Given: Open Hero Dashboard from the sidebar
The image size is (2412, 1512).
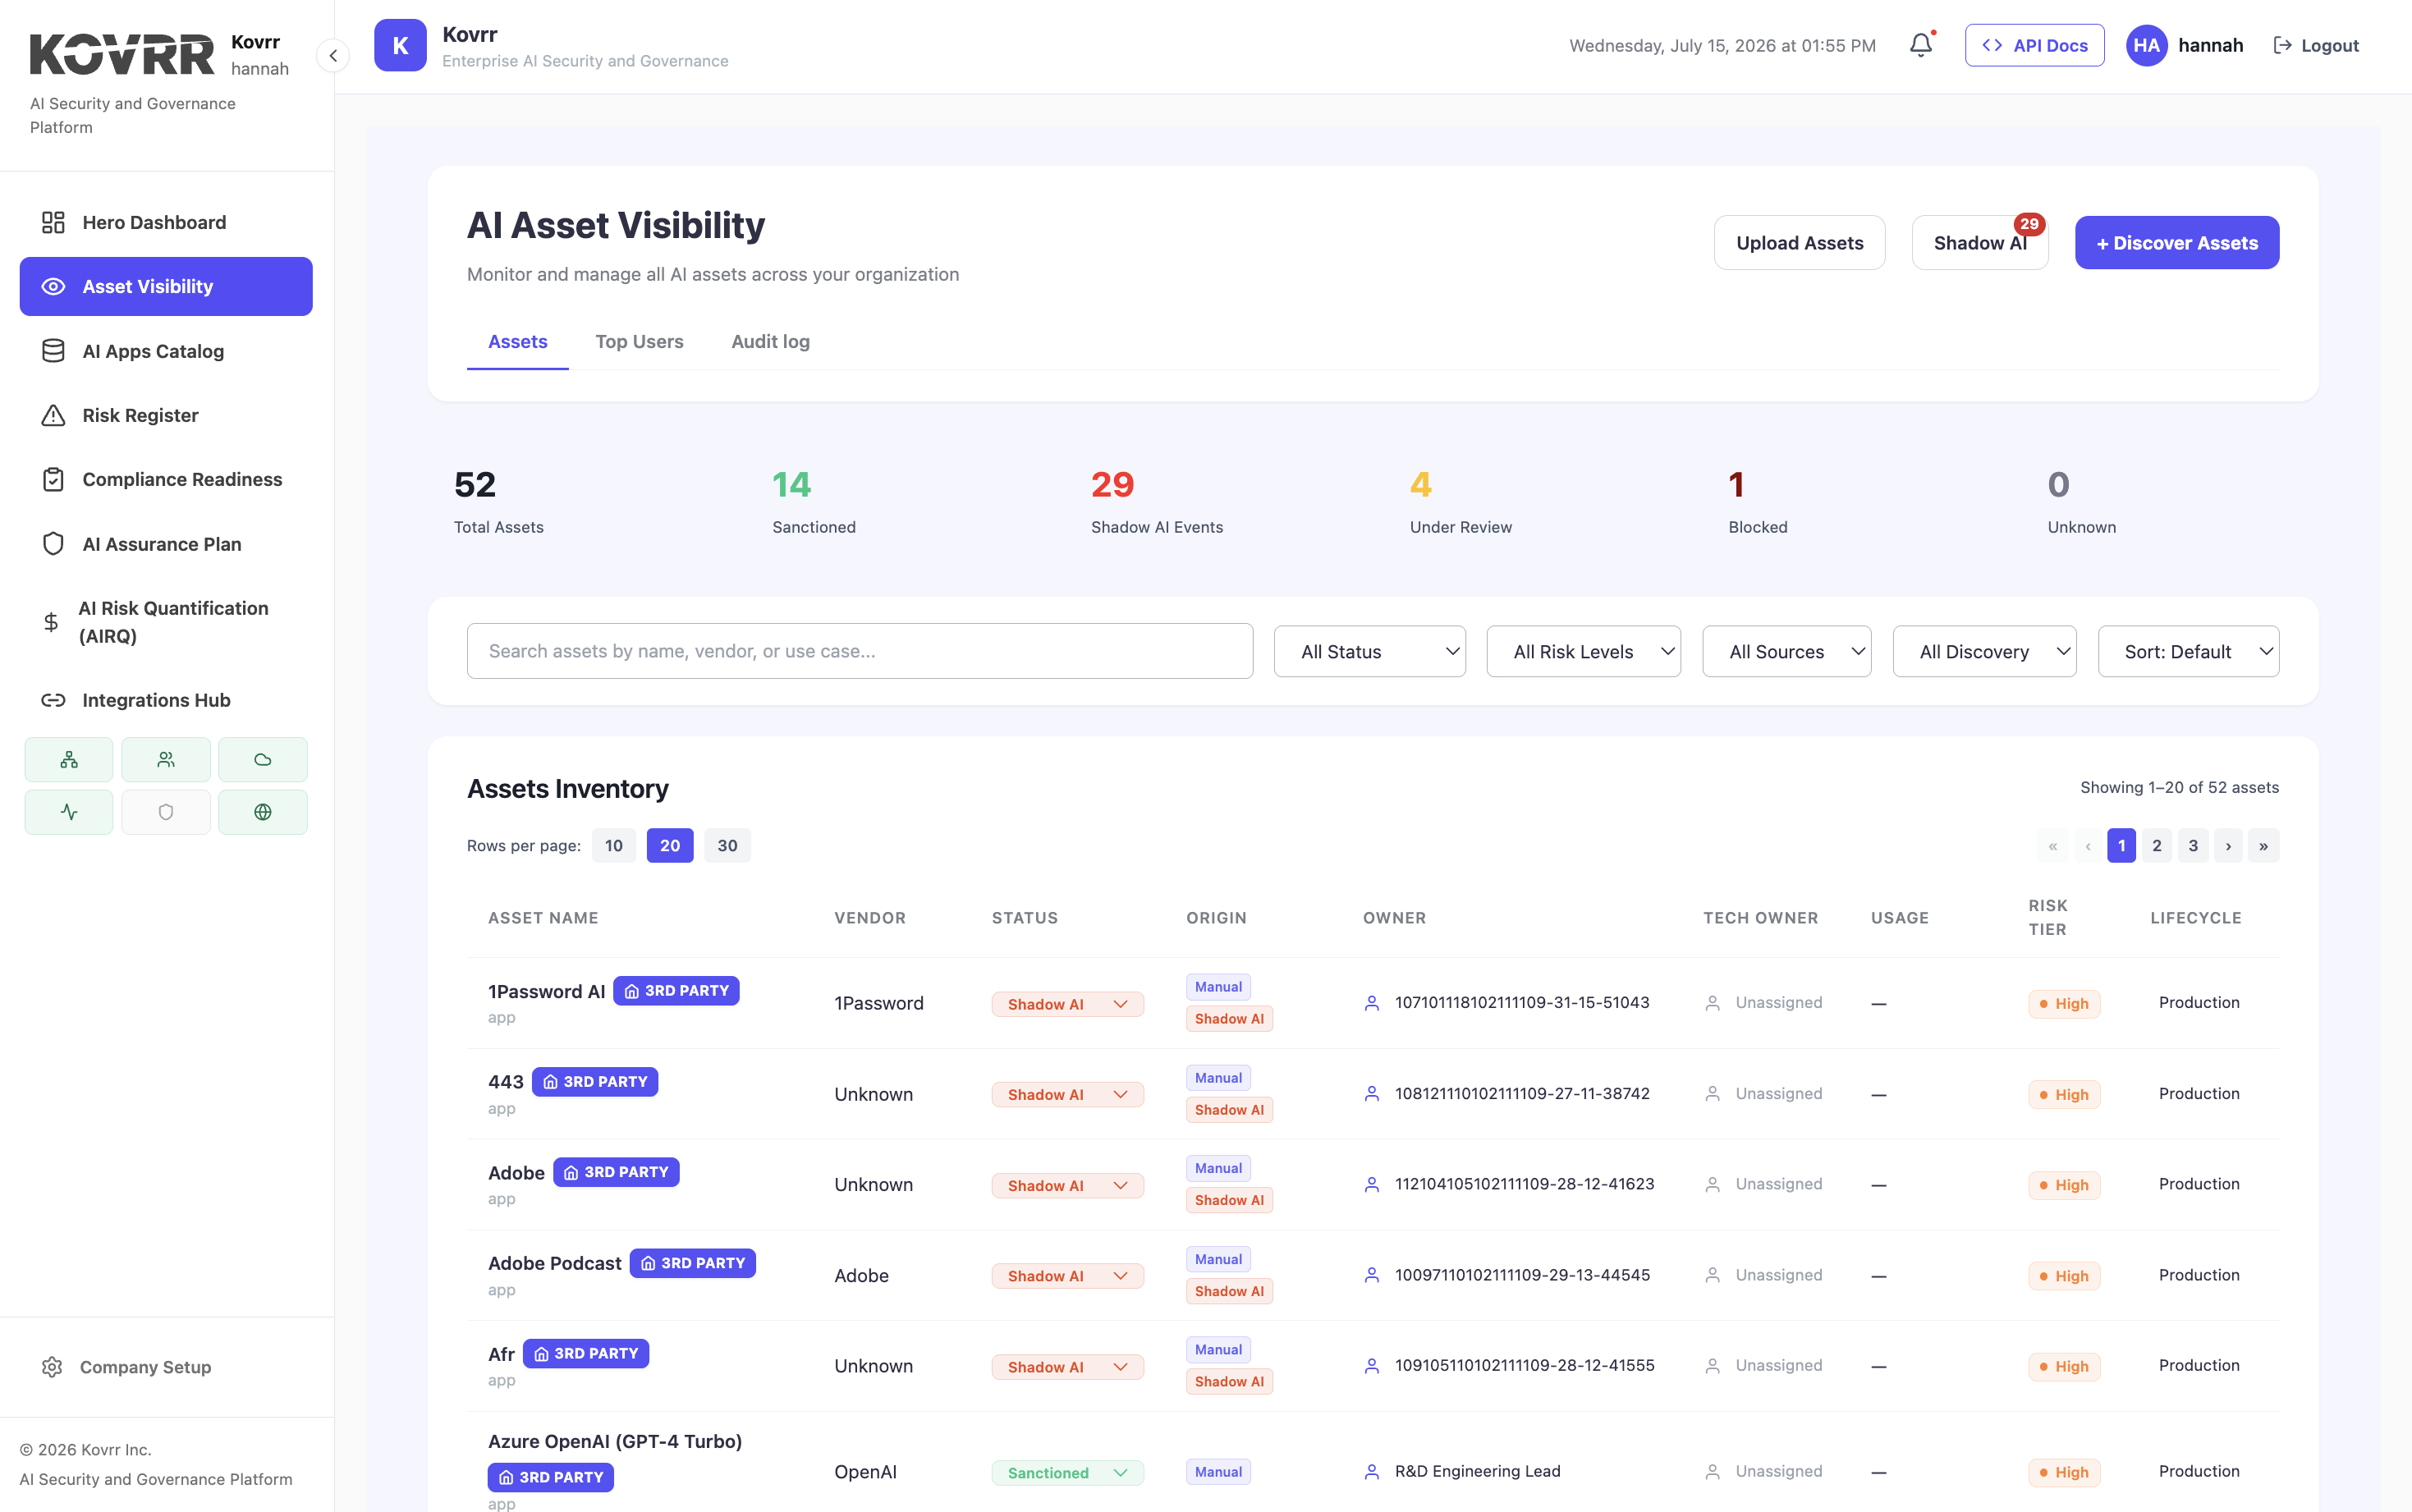Looking at the screenshot, I should pos(166,222).
